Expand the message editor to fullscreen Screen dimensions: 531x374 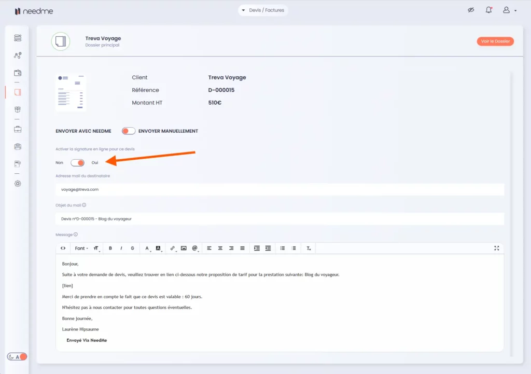coord(497,248)
